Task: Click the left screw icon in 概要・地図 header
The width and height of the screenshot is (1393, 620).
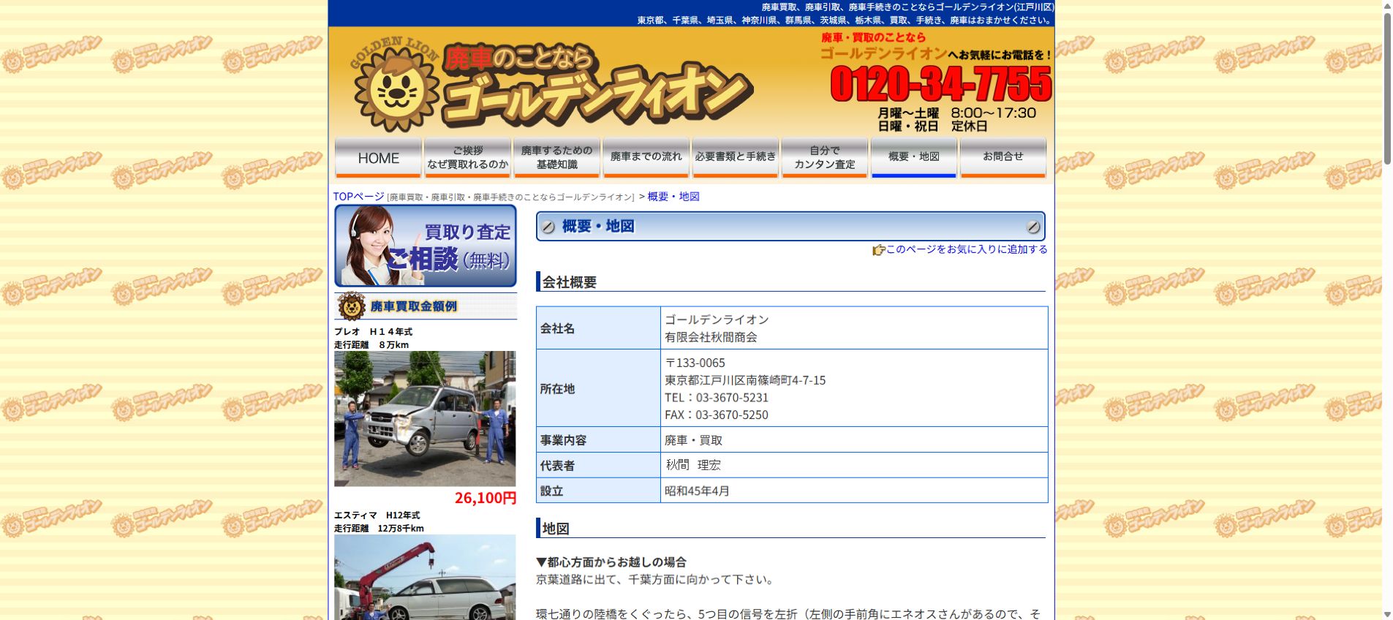Action: coord(548,227)
